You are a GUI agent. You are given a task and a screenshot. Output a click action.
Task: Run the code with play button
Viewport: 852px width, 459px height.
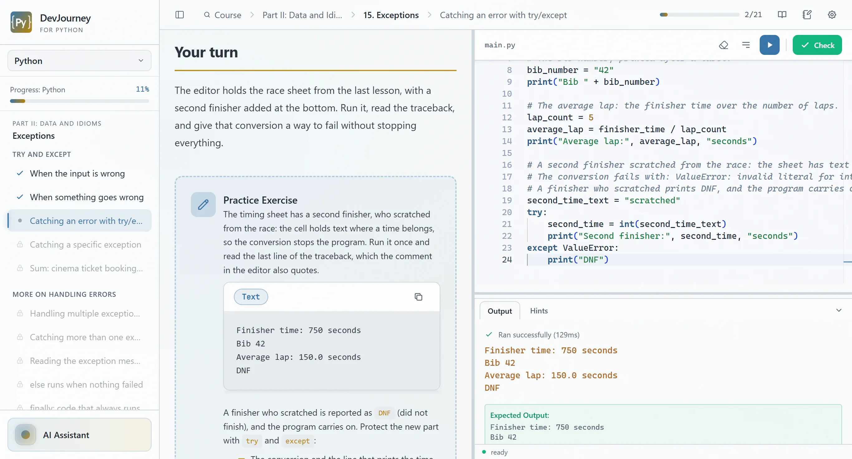point(769,45)
